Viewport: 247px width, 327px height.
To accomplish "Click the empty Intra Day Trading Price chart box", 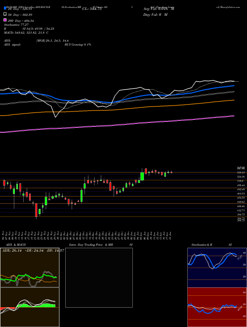I will click(x=99, y=277).
